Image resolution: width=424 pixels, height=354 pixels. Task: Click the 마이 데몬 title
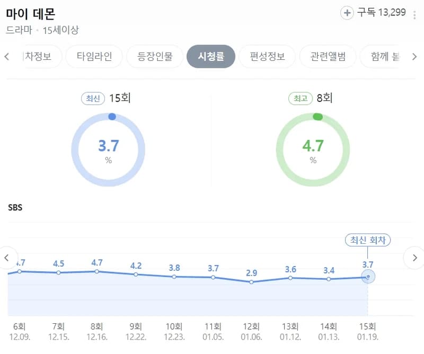tap(31, 14)
